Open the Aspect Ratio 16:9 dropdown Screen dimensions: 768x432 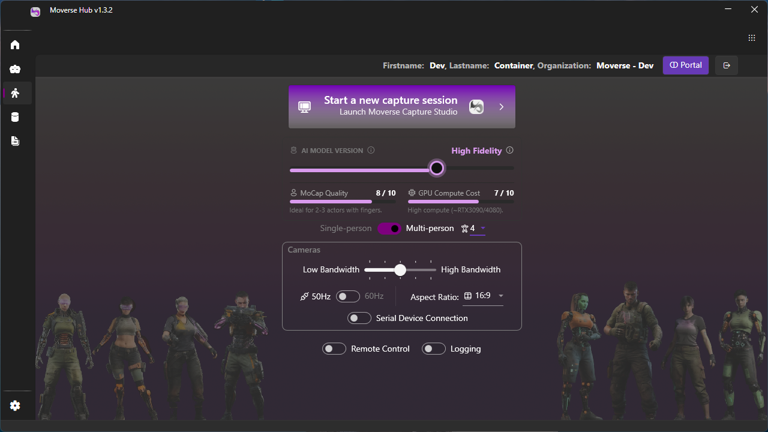click(x=483, y=296)
